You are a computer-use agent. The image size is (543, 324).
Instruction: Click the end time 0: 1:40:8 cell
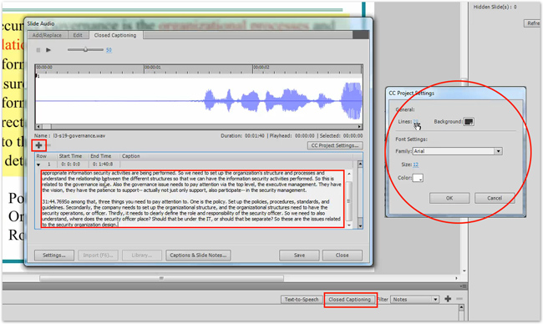coord(102,165)
